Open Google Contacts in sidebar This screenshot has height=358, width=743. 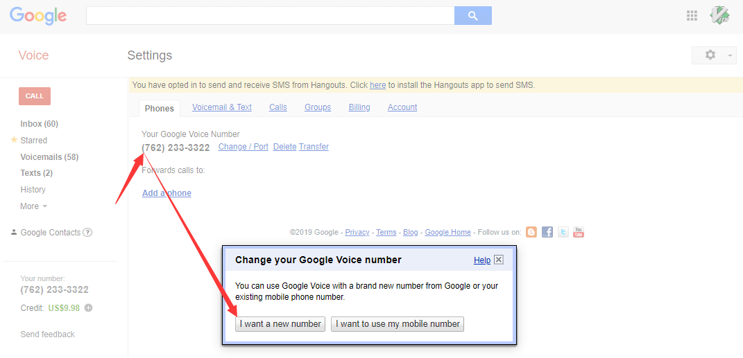tap(51, 233)
